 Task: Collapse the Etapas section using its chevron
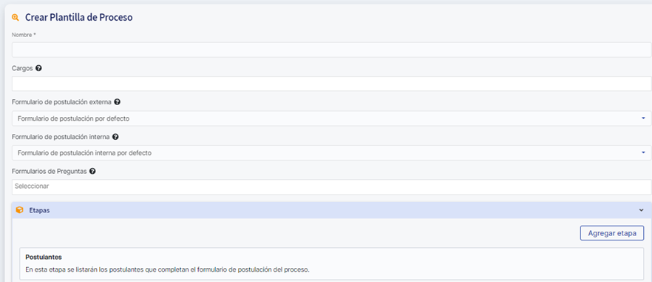pyautogui.click(x=641, y=210)
